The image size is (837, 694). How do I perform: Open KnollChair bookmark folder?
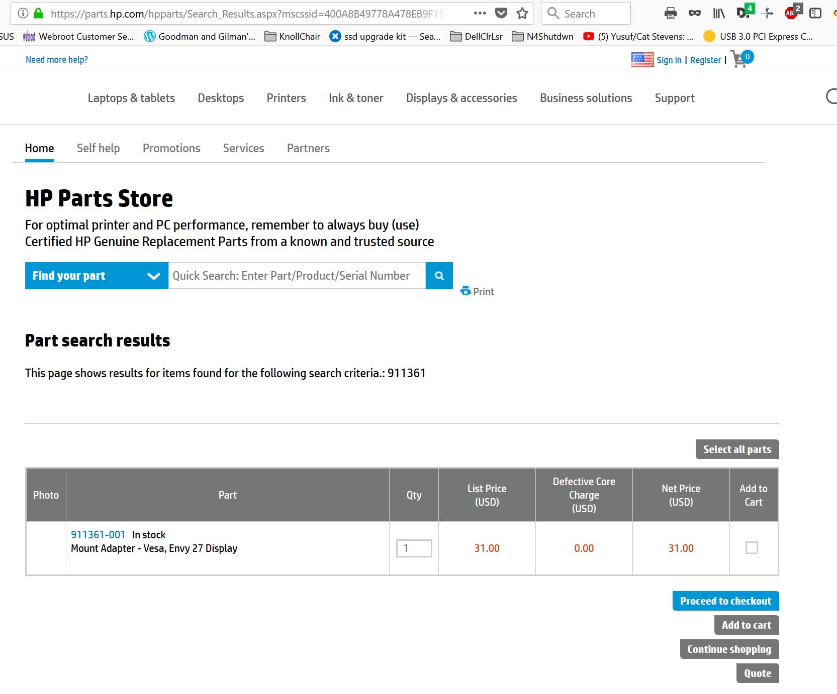click(293, 36)
